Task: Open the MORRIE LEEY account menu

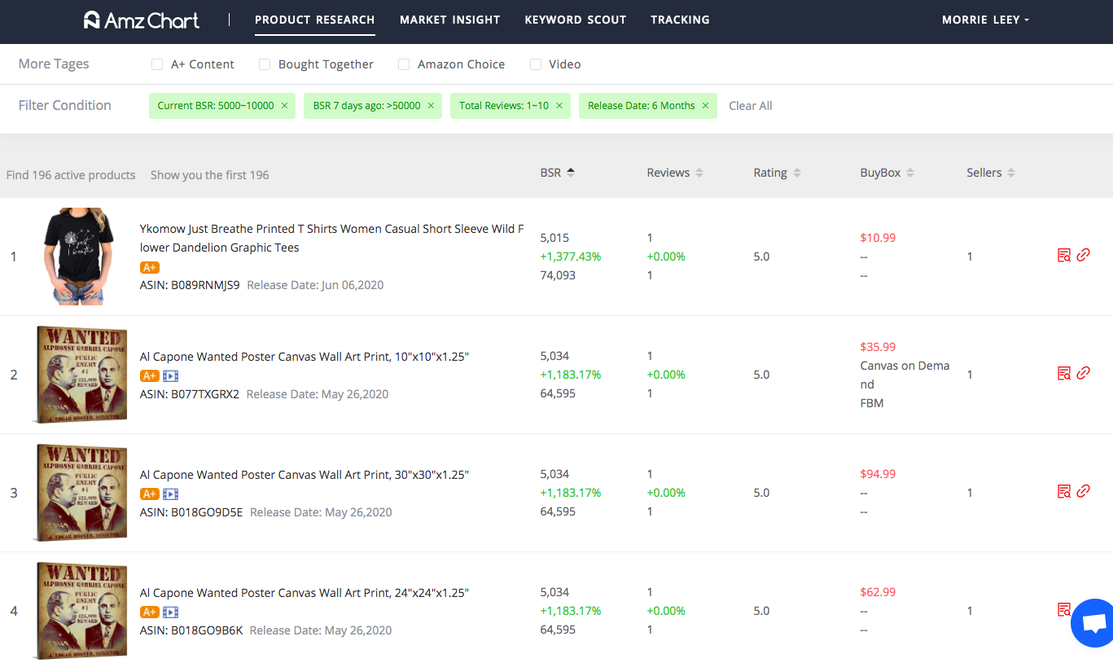Action: (x=985, y=20)
